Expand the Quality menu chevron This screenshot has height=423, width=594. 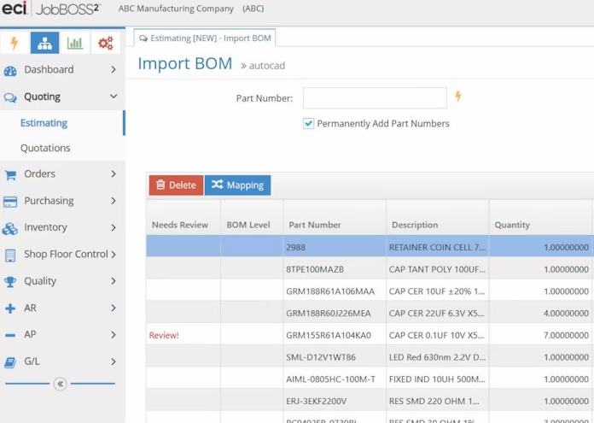click(x=114, y=281)
